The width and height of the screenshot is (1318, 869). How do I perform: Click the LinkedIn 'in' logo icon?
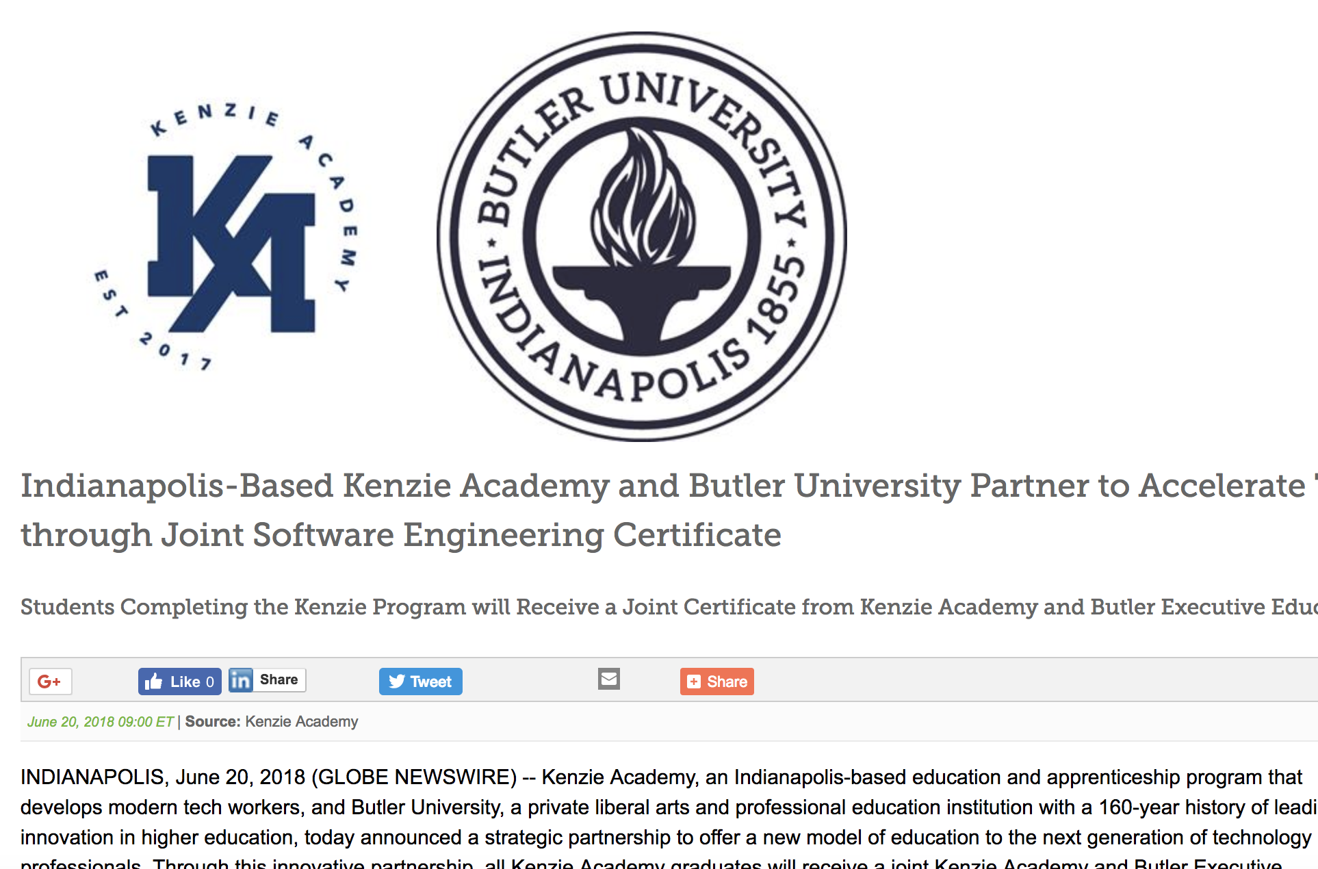click(240, 680)
